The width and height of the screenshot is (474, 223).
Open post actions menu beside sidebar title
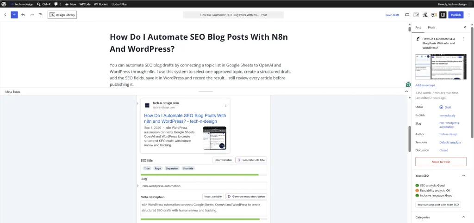coord(464,39)
